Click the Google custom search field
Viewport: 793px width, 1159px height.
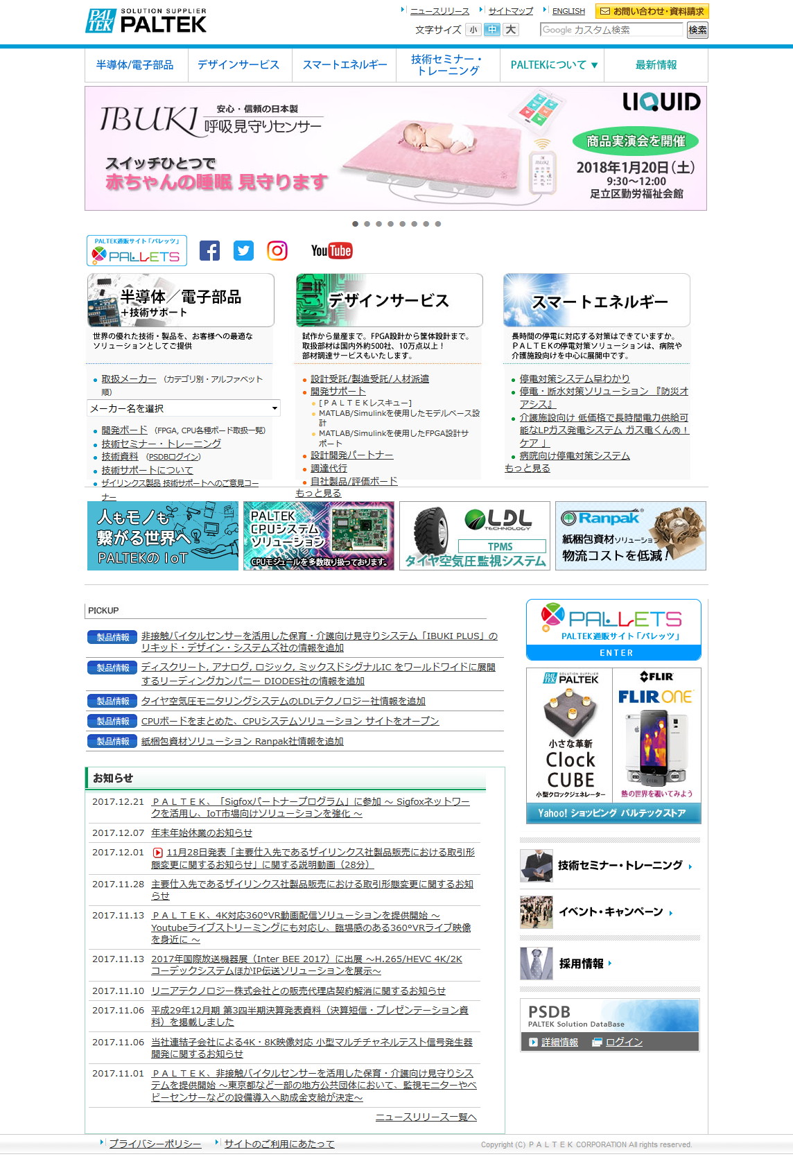pyautogui.click(x=611, y=30)
